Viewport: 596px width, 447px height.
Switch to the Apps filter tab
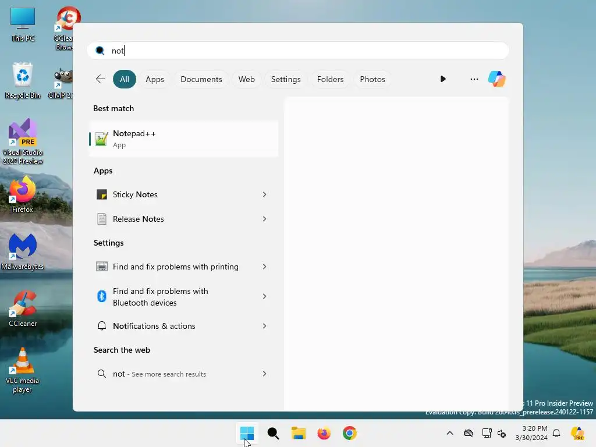tap(155, 79)
